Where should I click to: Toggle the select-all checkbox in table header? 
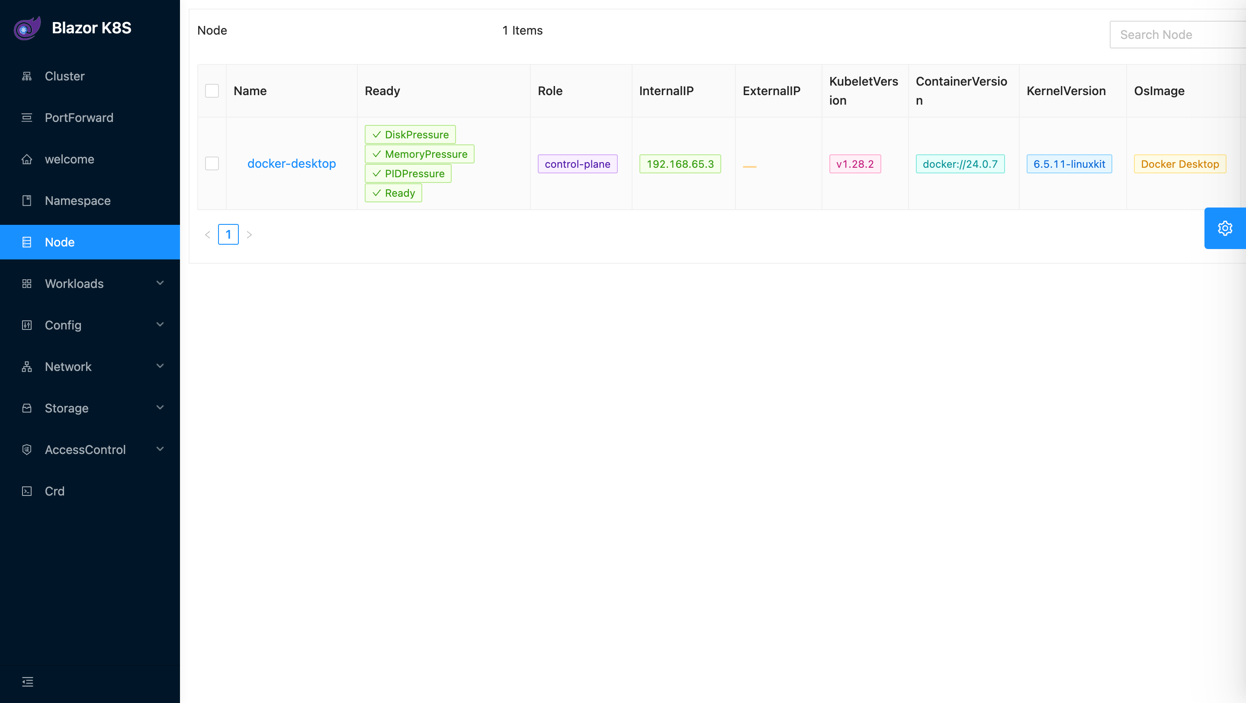point(212,91)
